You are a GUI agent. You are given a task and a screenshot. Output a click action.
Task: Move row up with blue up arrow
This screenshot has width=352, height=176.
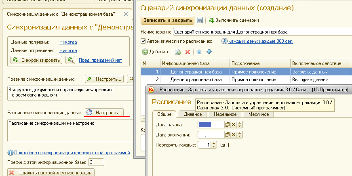pos(199,52)
